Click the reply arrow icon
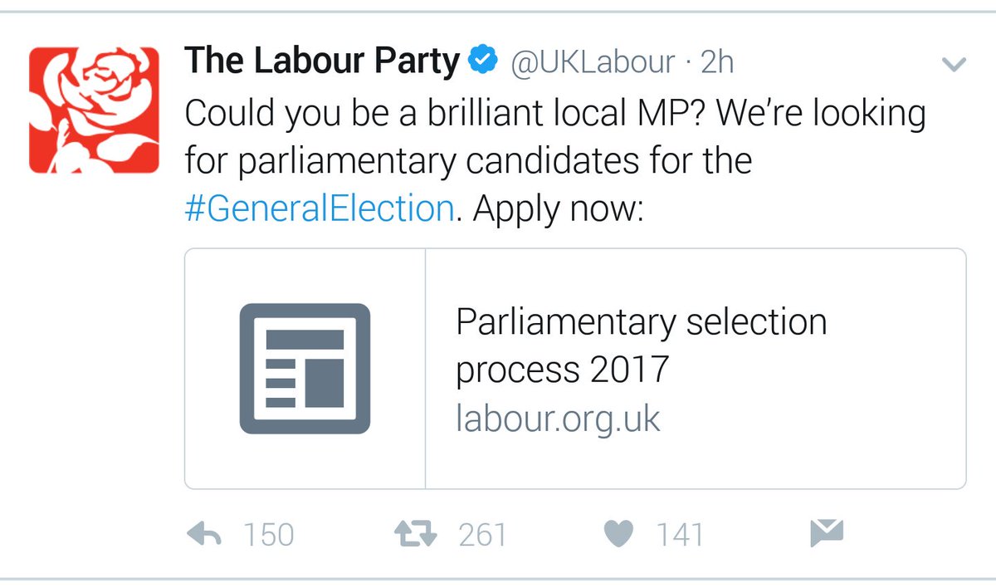This screenshot has height=588, width=996. click(x=204, y=534)
